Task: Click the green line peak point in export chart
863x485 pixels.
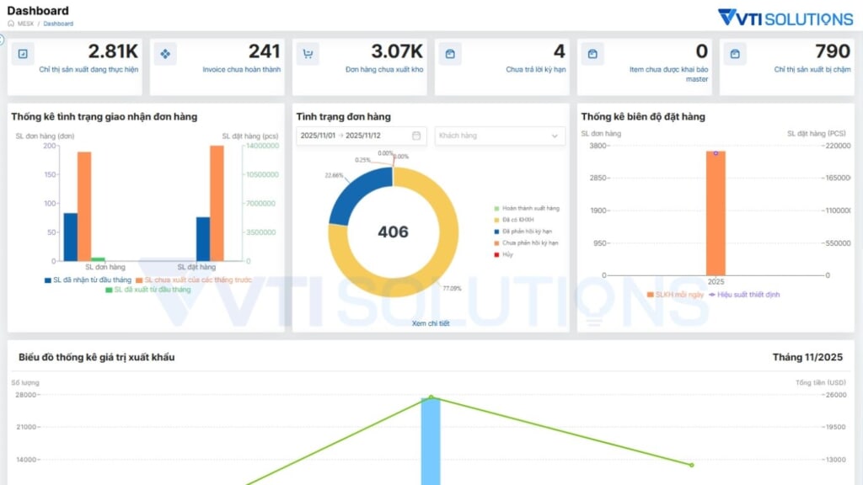Action: pos(431,397)
